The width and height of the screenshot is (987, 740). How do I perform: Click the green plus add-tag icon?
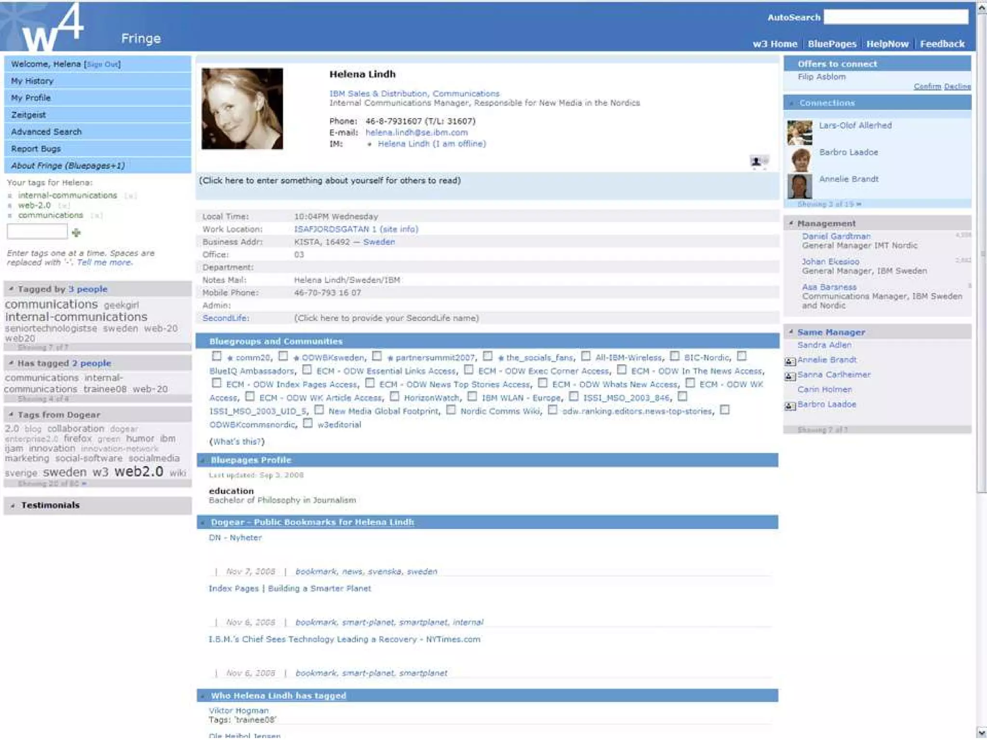pos(76,233)
